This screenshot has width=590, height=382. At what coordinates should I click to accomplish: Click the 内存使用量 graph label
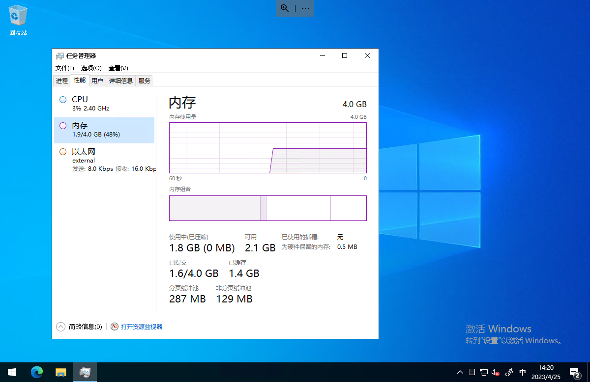click(183, 117)
